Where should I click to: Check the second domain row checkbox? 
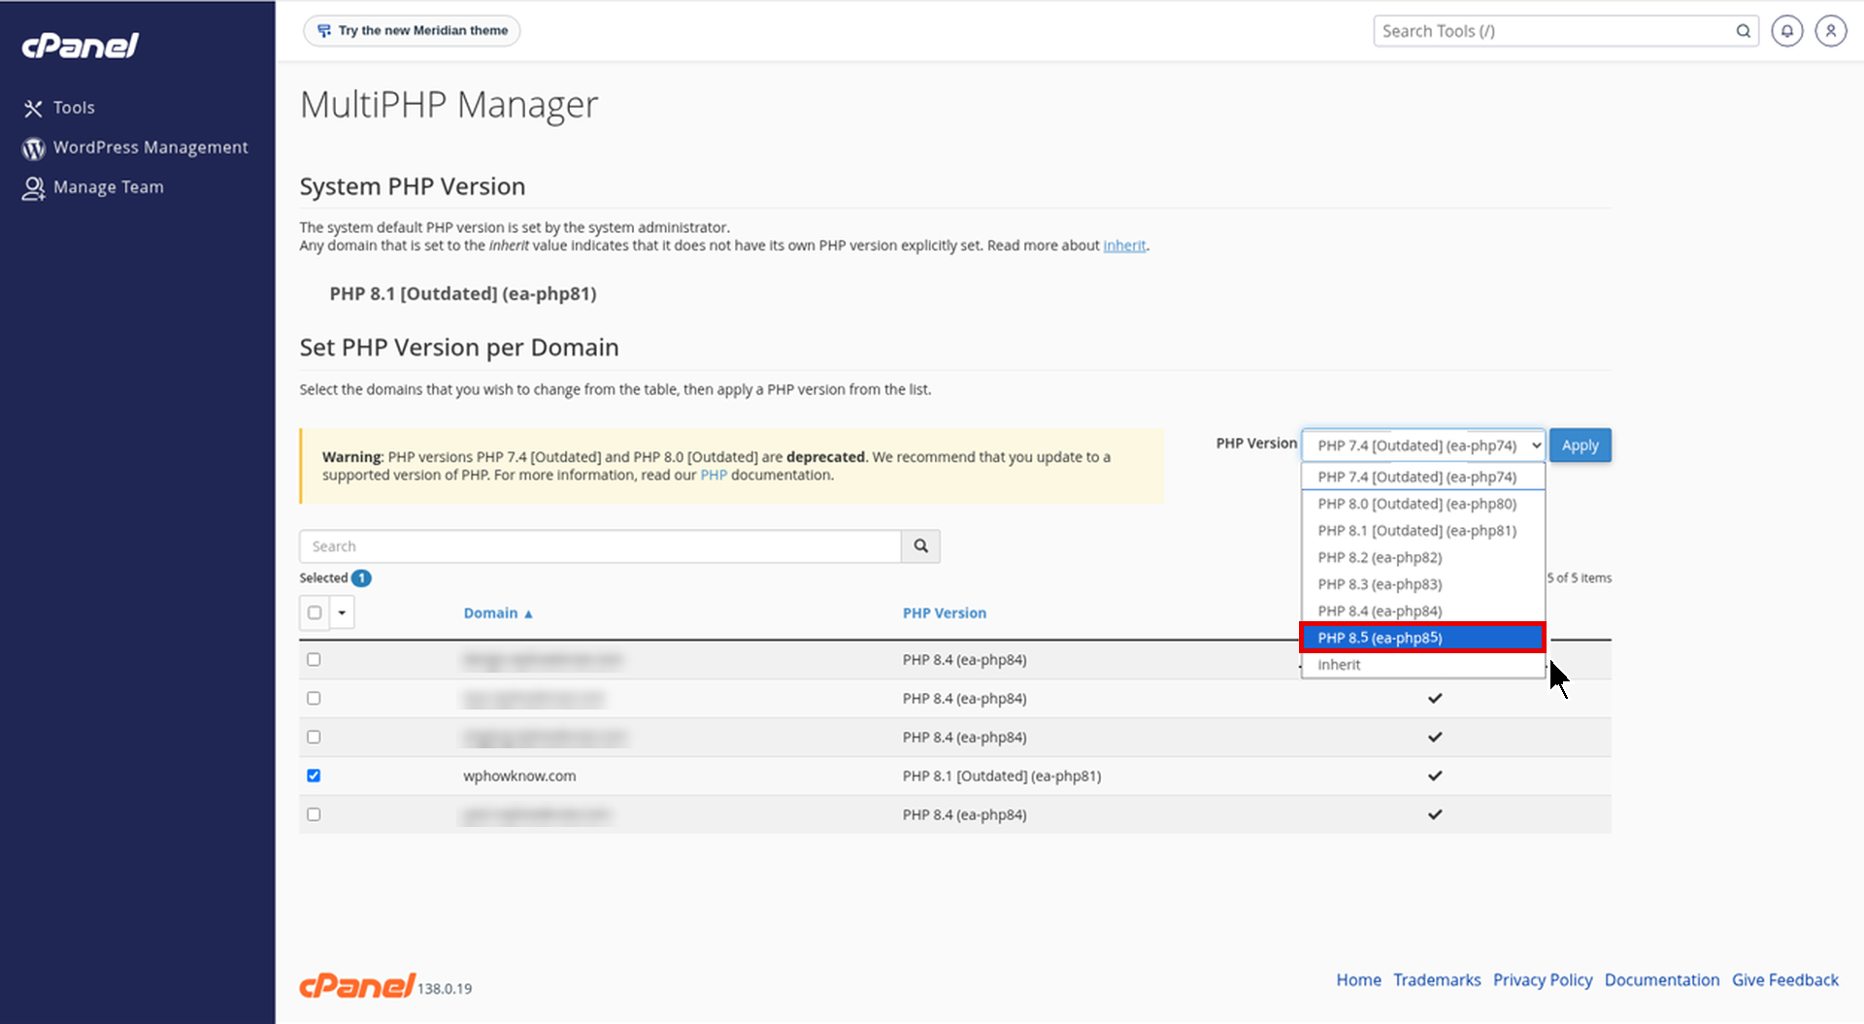(314, 699)
